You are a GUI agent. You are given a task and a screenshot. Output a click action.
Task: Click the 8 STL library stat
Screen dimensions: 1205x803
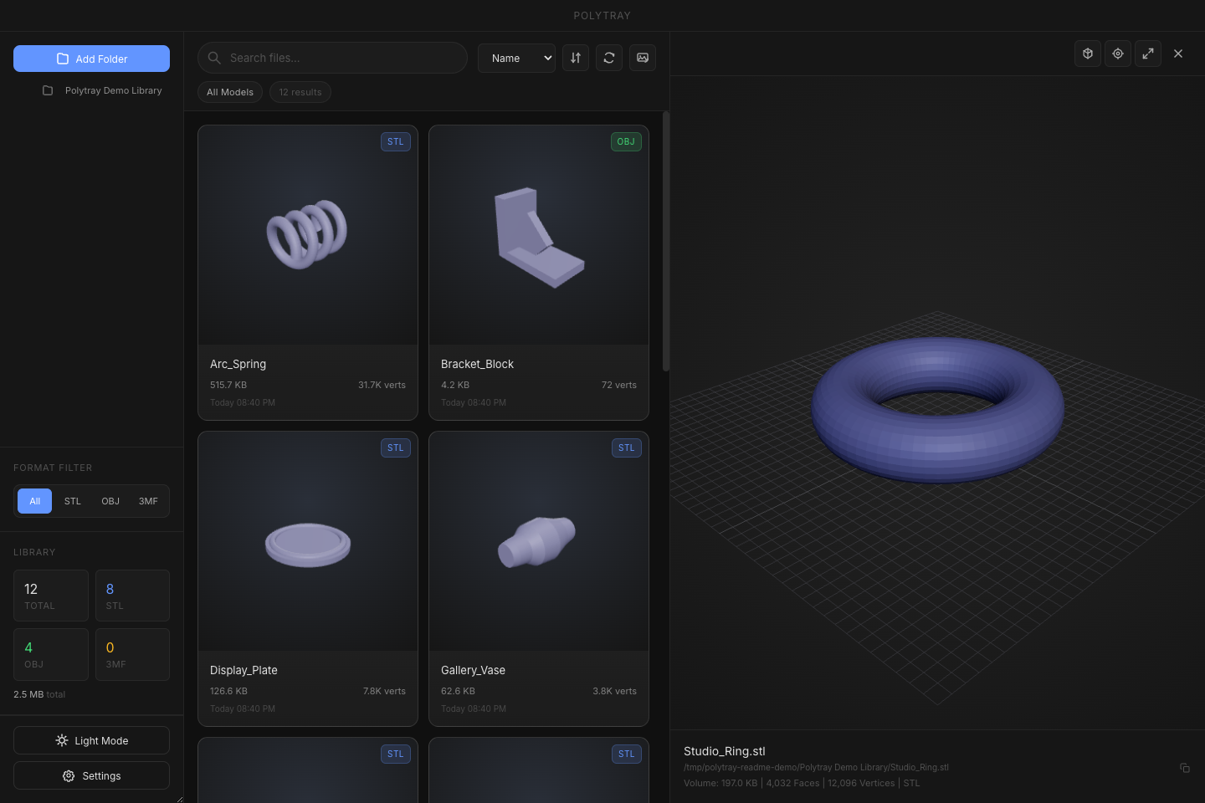pos(132,596)
